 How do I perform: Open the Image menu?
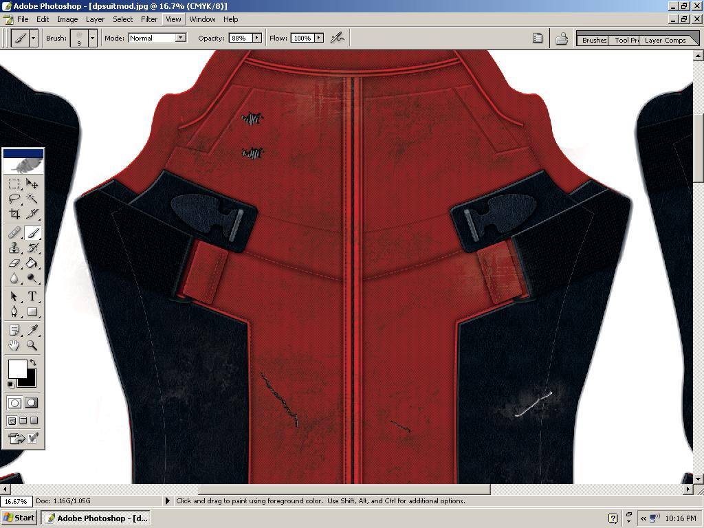[x=67, y=19]
